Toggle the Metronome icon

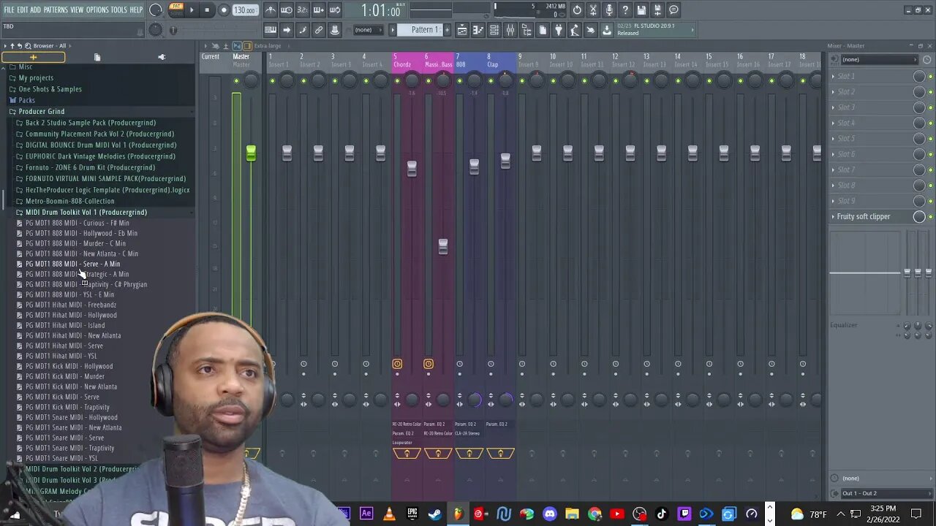point(271,10)
